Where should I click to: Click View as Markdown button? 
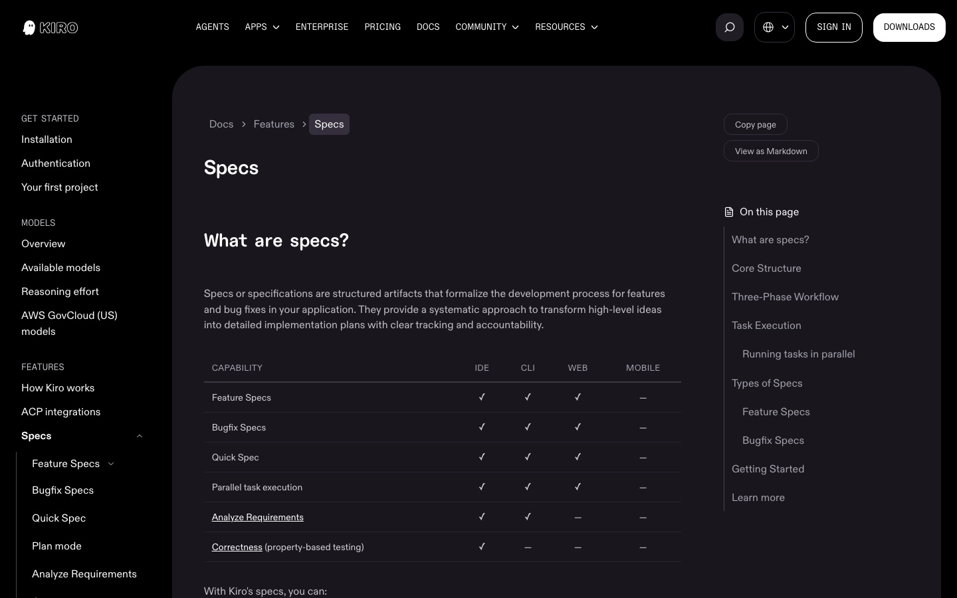coord(771,151)
